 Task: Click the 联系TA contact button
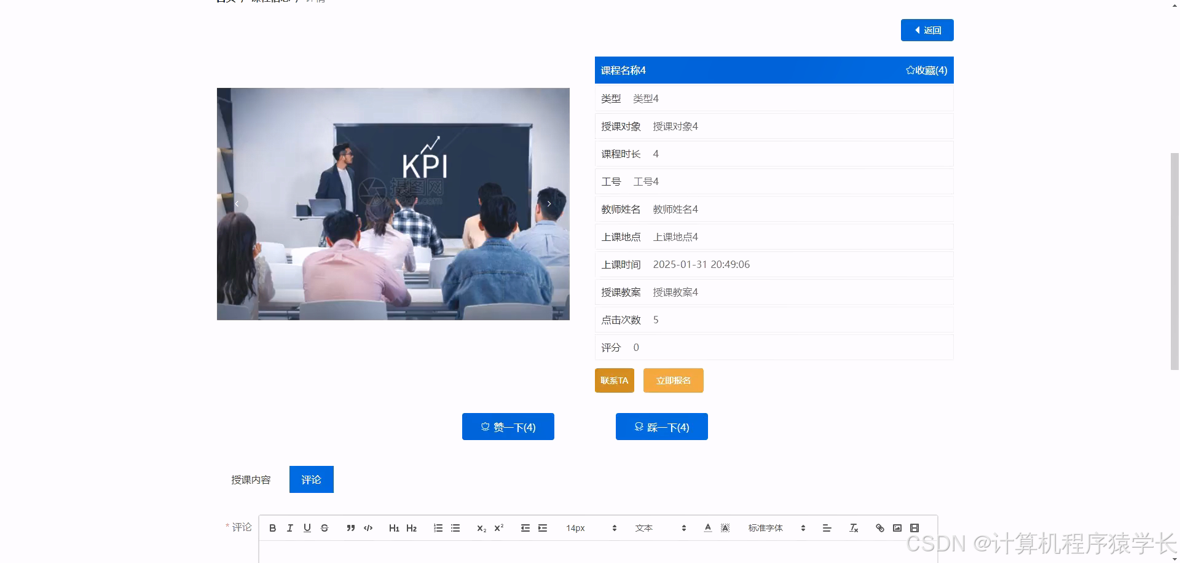click(614, 380)
